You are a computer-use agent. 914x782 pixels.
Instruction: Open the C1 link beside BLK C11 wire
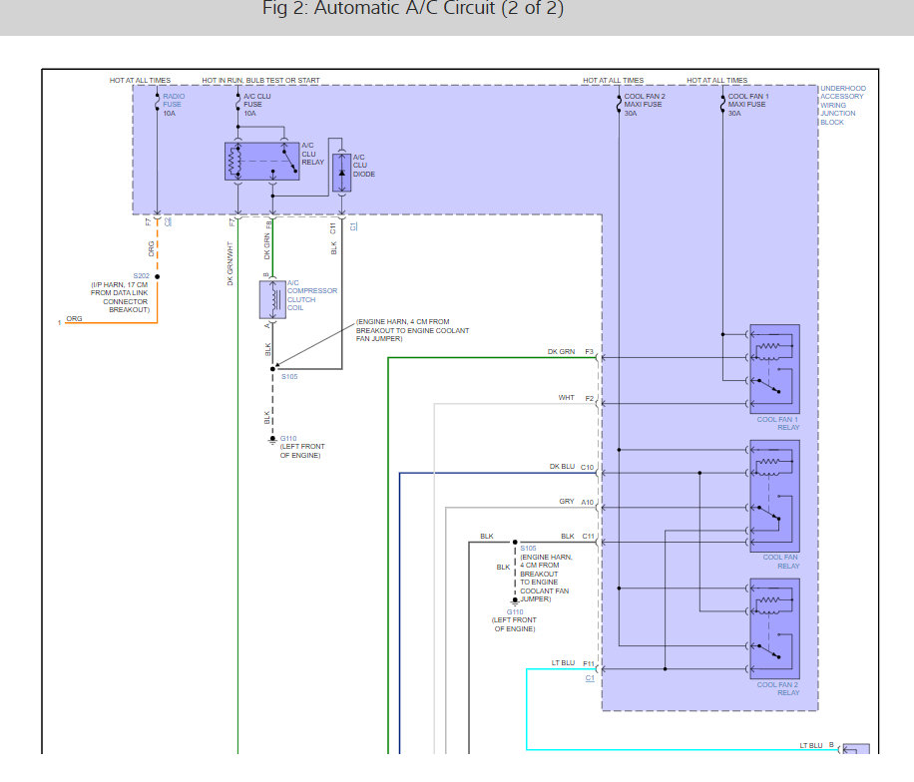tap(353, 226)
